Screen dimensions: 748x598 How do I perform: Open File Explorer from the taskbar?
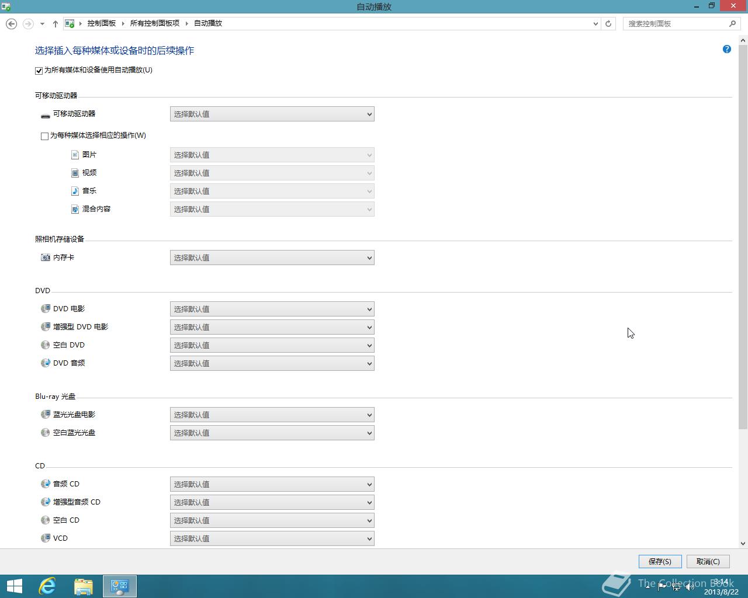point(84,586)
